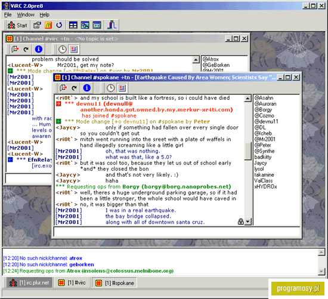This screenshot has width=328, height=299.
Task: Select @Auroran in #spokane nick list
Action: point(265,104)
